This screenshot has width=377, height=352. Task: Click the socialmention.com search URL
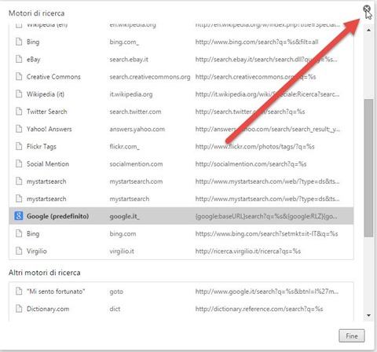tap(251, 164)
